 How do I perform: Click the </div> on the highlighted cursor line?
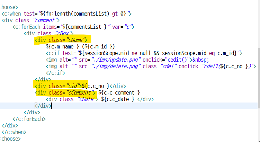[43, 106]
